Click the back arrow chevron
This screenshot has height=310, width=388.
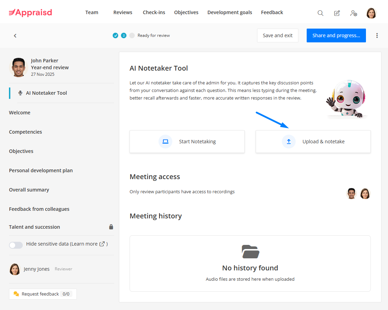[15, 35]
